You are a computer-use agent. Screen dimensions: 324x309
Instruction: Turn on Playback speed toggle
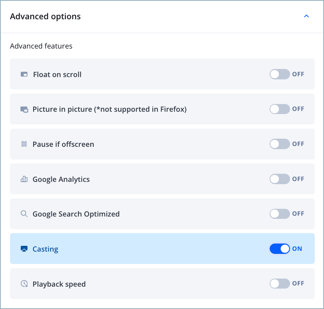(280, 284)
